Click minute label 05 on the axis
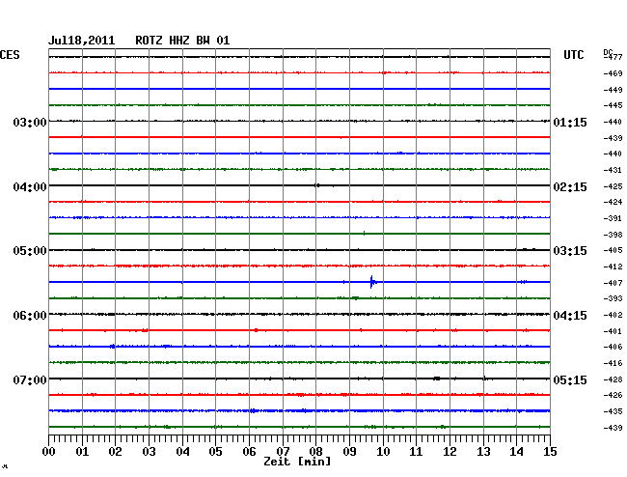Screen dimensions: 627x477 click(215, 452)
